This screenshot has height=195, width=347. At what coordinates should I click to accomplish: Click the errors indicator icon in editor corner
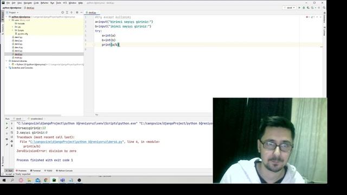tap(307, 17)
